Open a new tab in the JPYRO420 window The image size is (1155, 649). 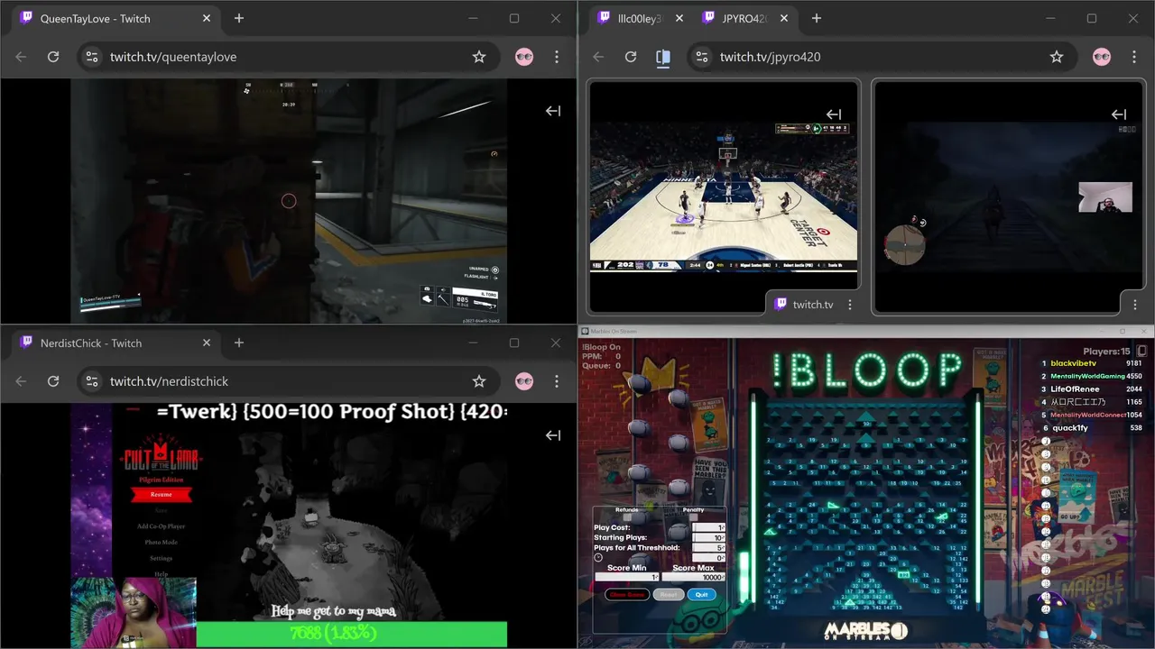pyautogui.click(x=817, y=18)
